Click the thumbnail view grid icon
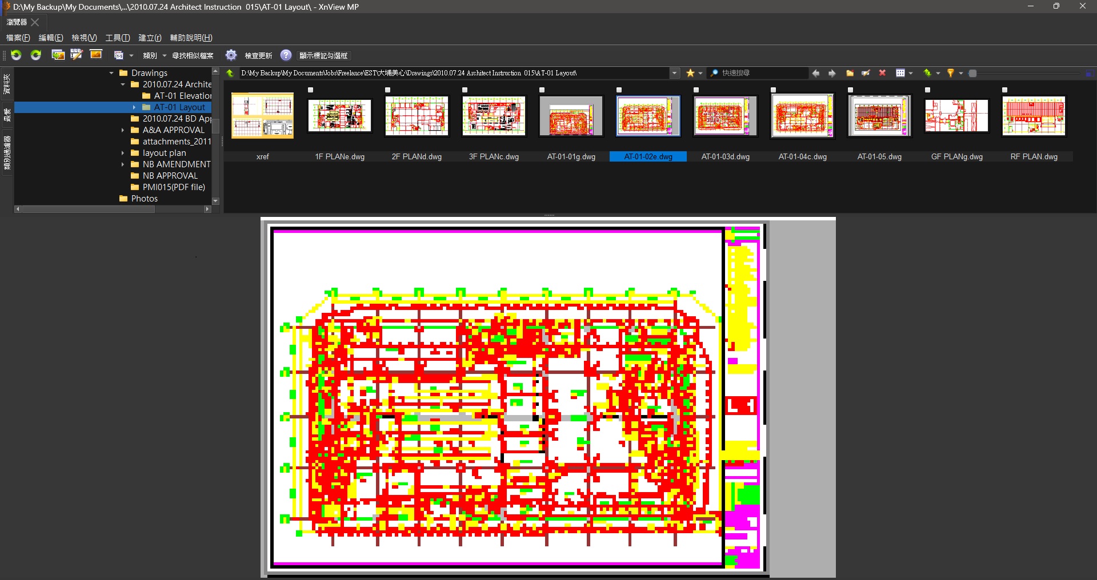The height and width of the screenshot is (580, 1097). point(900,73)
